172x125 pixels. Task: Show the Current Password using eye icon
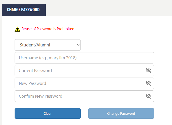tap(148, 71)
